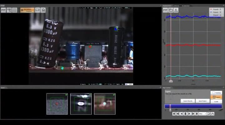This screenshot has width=225, height=125.
Task: Click the loop playback icon
Action: pyautogui.click(x=209, y=114)
